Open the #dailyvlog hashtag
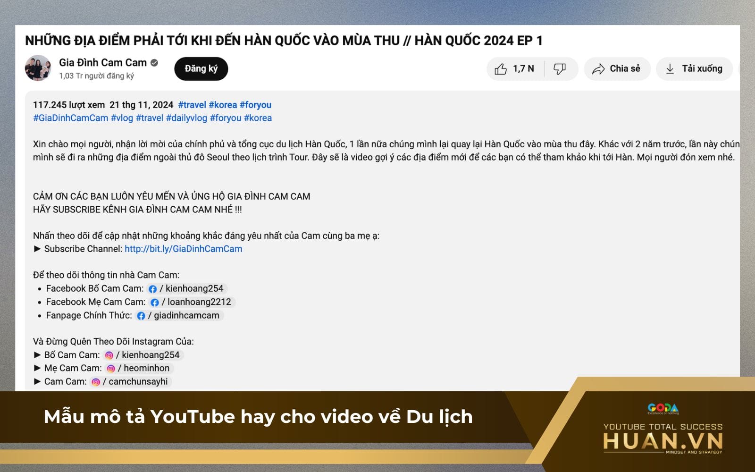Image resolution: width=755 pixels, height=472 pixels. coord(186,118)
